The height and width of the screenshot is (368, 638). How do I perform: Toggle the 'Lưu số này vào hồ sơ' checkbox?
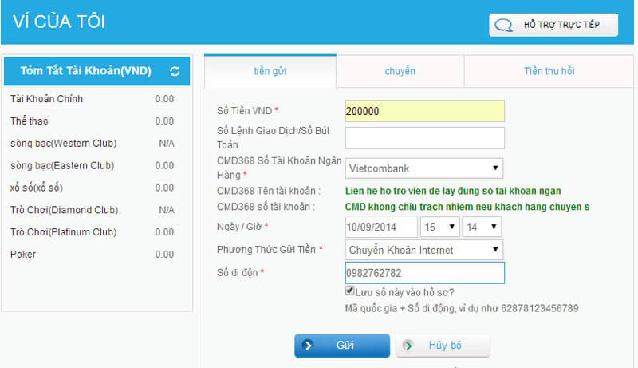350,291
